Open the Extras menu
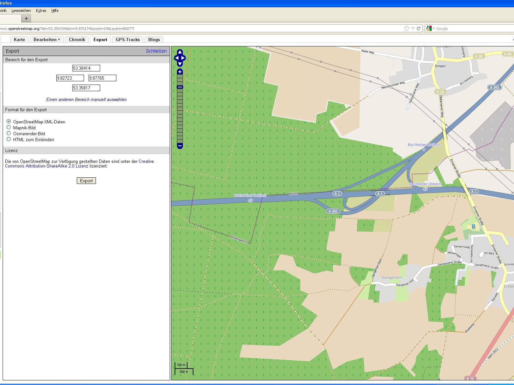The image size is (514, 385). [x=41, y=11]
